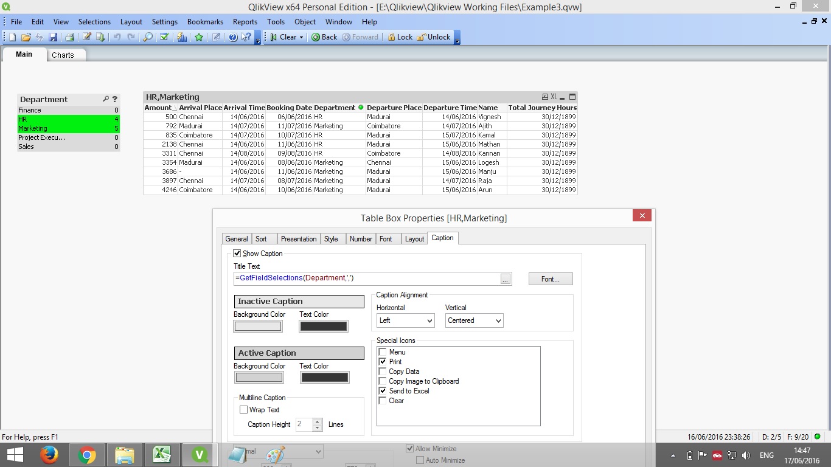
Task: Expand the Clear button dropdown arrow
Action: coord(301,37)
